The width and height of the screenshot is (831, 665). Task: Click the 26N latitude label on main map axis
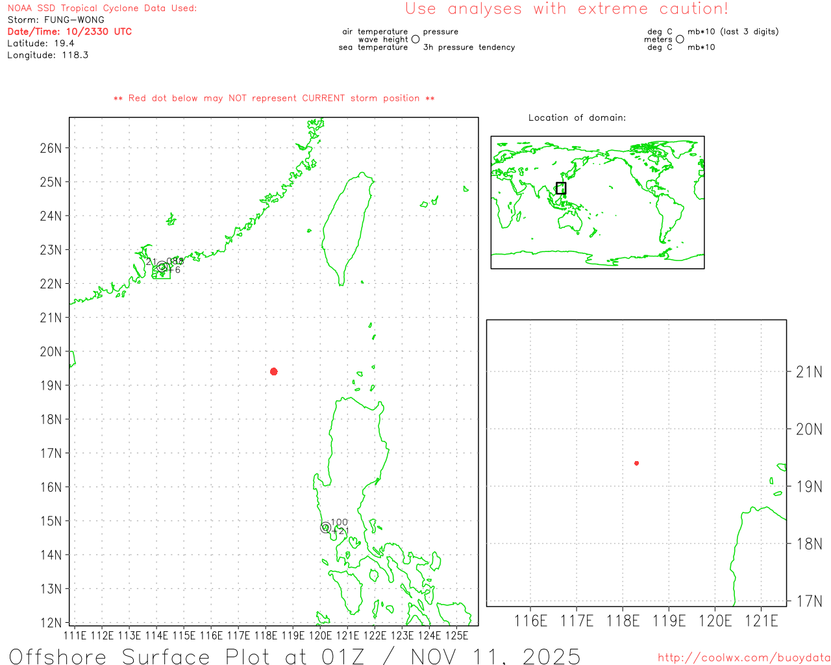(x=51, y=148)
